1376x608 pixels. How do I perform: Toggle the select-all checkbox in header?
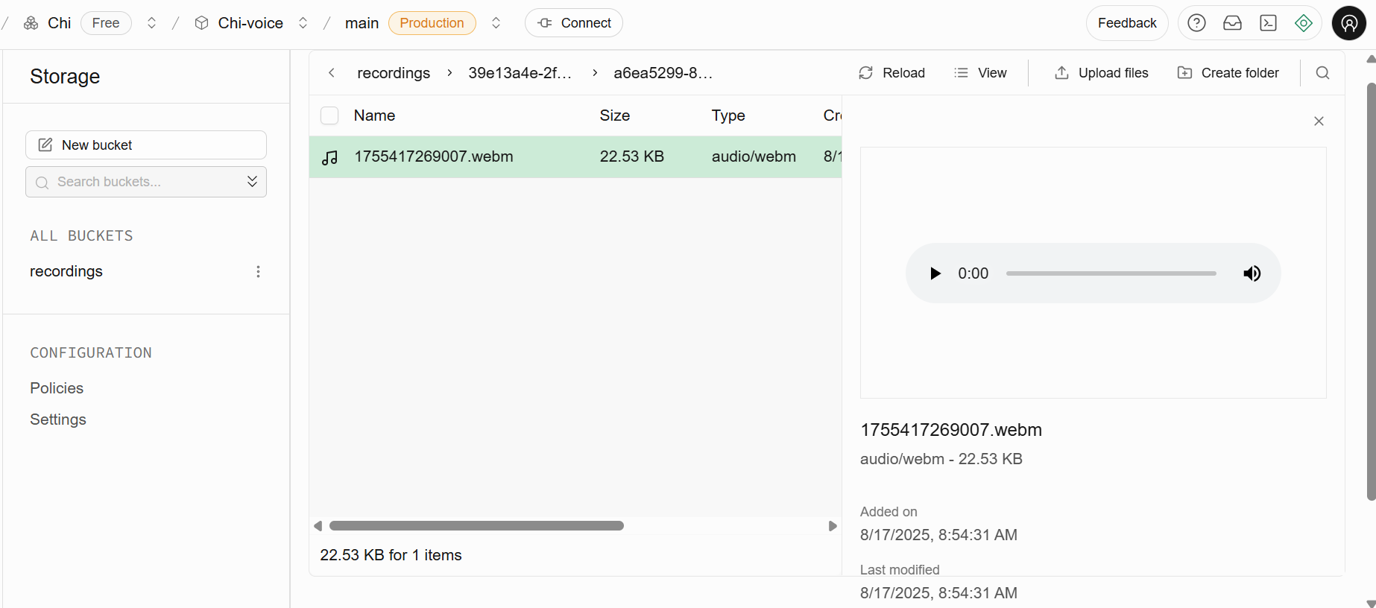pyautogui.click(x=329, y=115)
